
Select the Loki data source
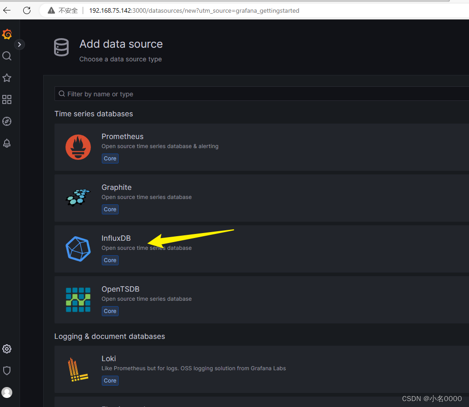pyautogui.click(x=262, y=369)
